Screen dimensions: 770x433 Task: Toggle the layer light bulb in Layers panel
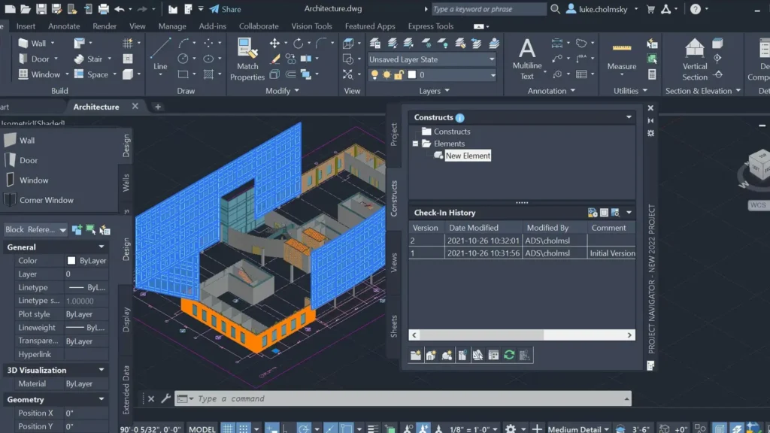coord(374,74)
